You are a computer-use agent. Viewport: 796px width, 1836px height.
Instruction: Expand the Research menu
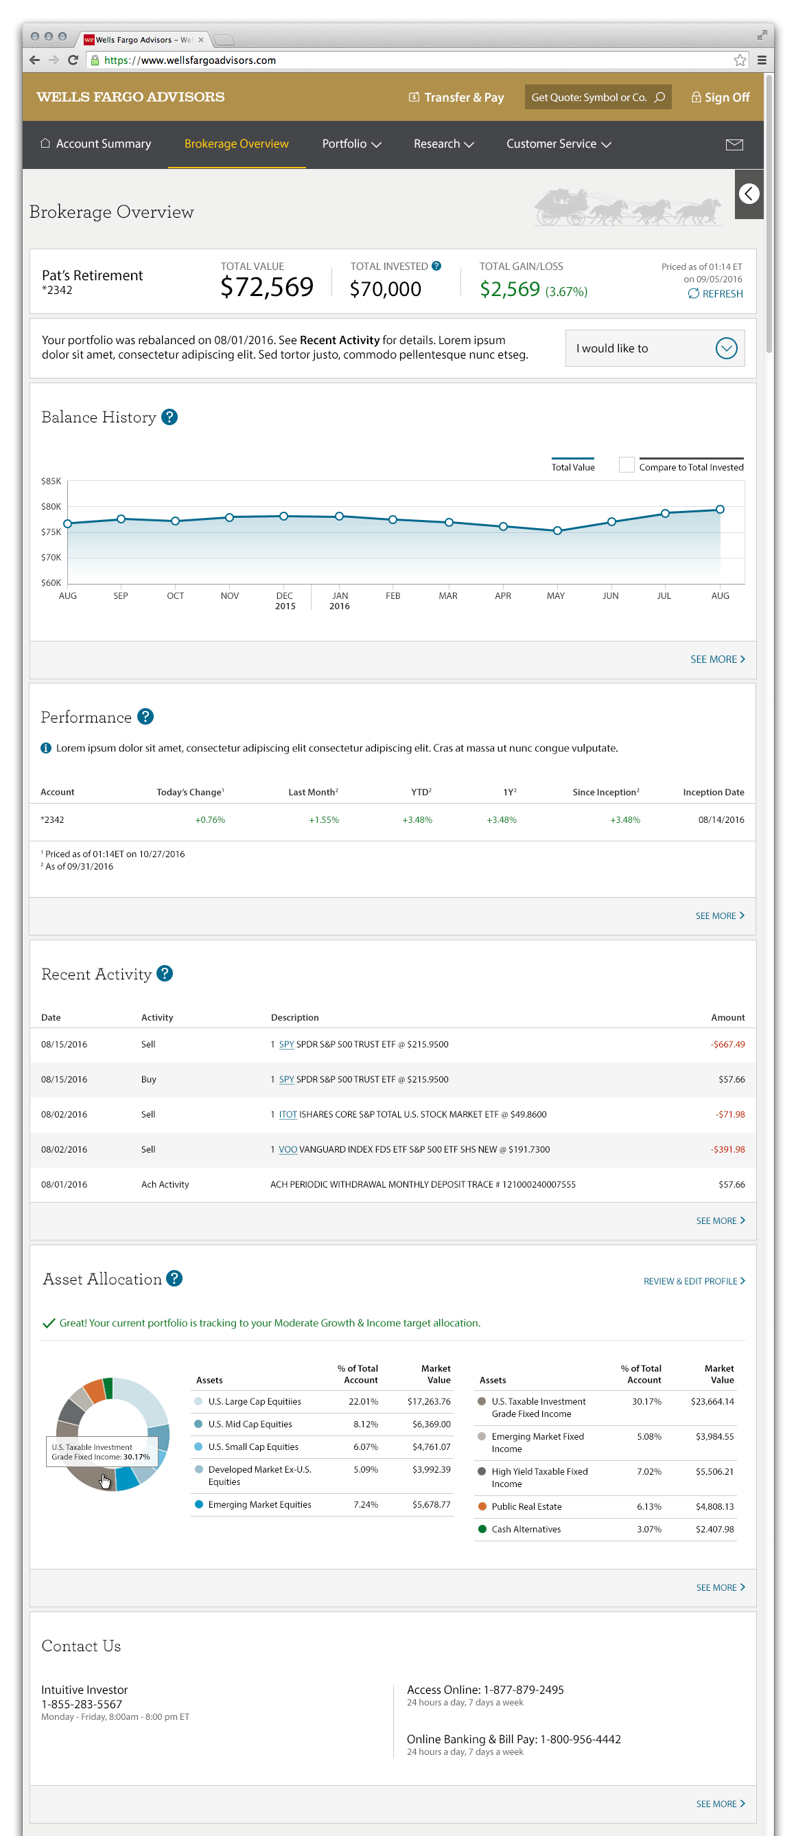[x=443, y=144]
